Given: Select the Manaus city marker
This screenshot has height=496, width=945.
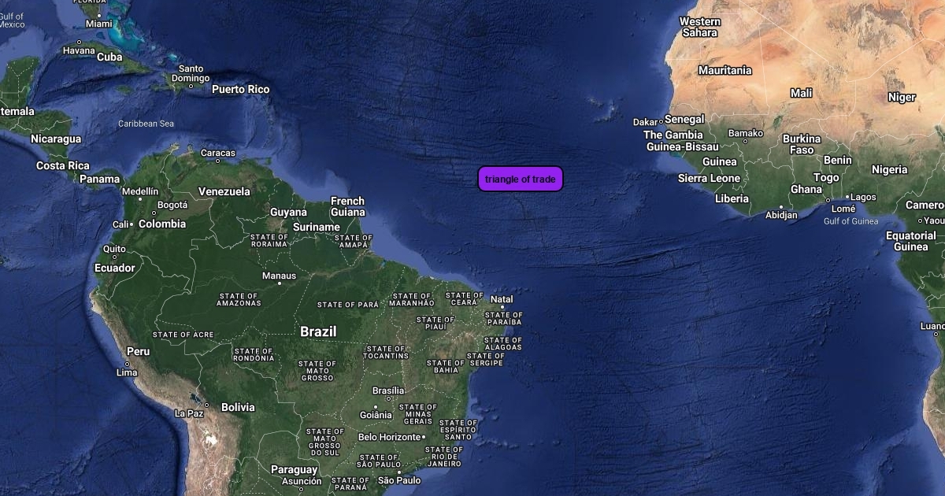Looking at the screenshot, I should click(280, 283).
